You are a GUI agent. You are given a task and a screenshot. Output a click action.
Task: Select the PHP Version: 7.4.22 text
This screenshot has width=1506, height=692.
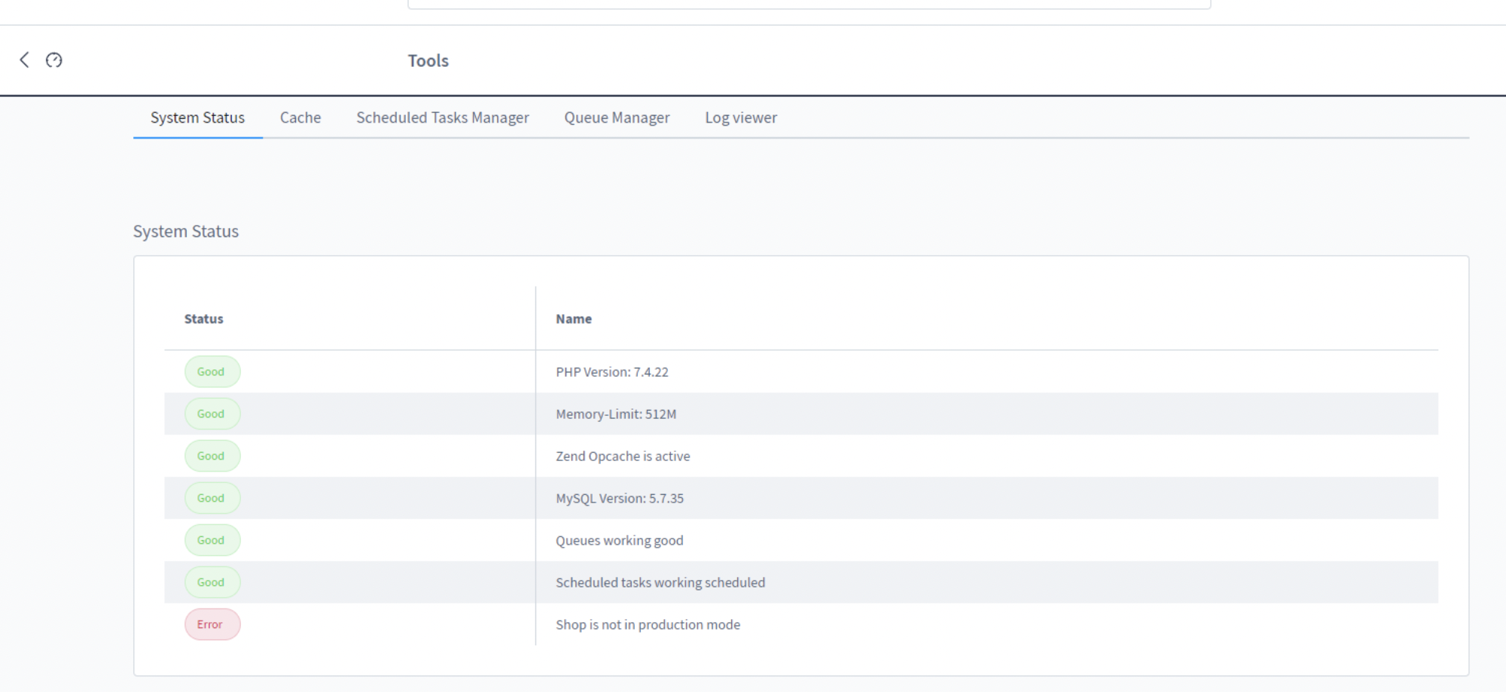[612, 372]
